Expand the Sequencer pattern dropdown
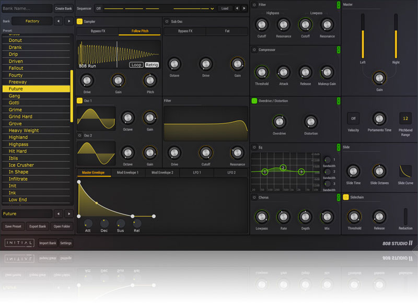The height and width of the screenshot is (303, 418). 212,9
